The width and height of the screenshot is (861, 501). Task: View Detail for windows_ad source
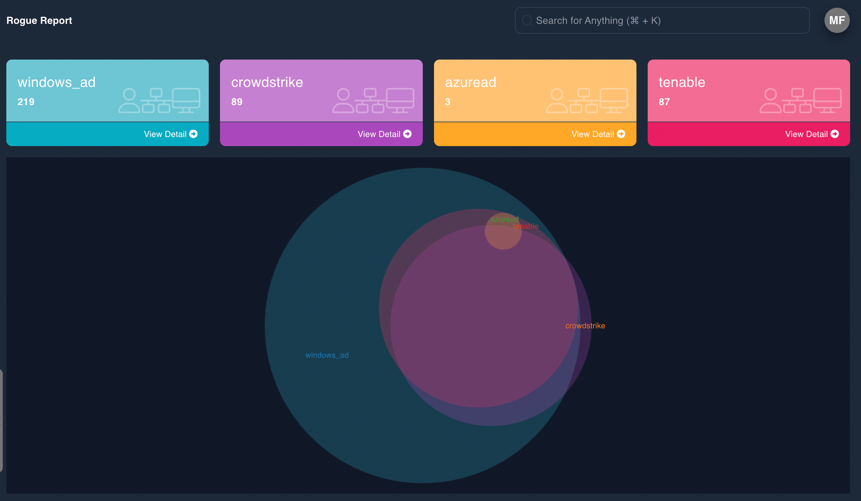pos(171,133)
